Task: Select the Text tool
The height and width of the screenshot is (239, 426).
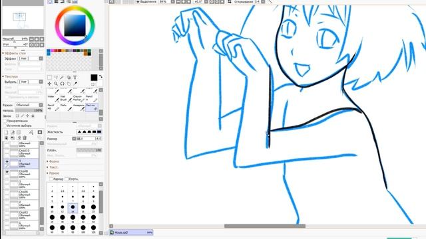Action: (75, 78)
